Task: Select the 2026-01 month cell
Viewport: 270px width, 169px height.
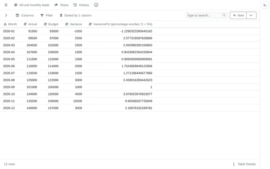Action: (9, 31)
